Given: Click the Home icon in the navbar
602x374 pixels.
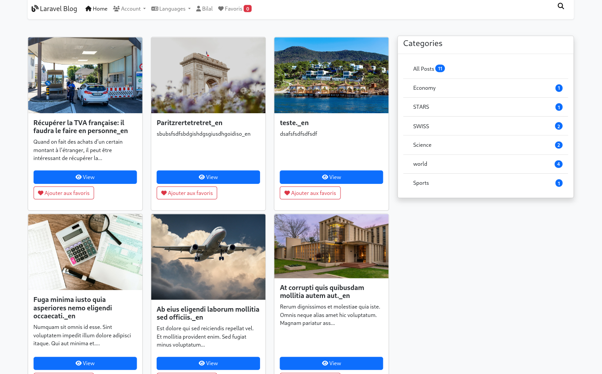Looking at the screenshot, I should 88,8.
